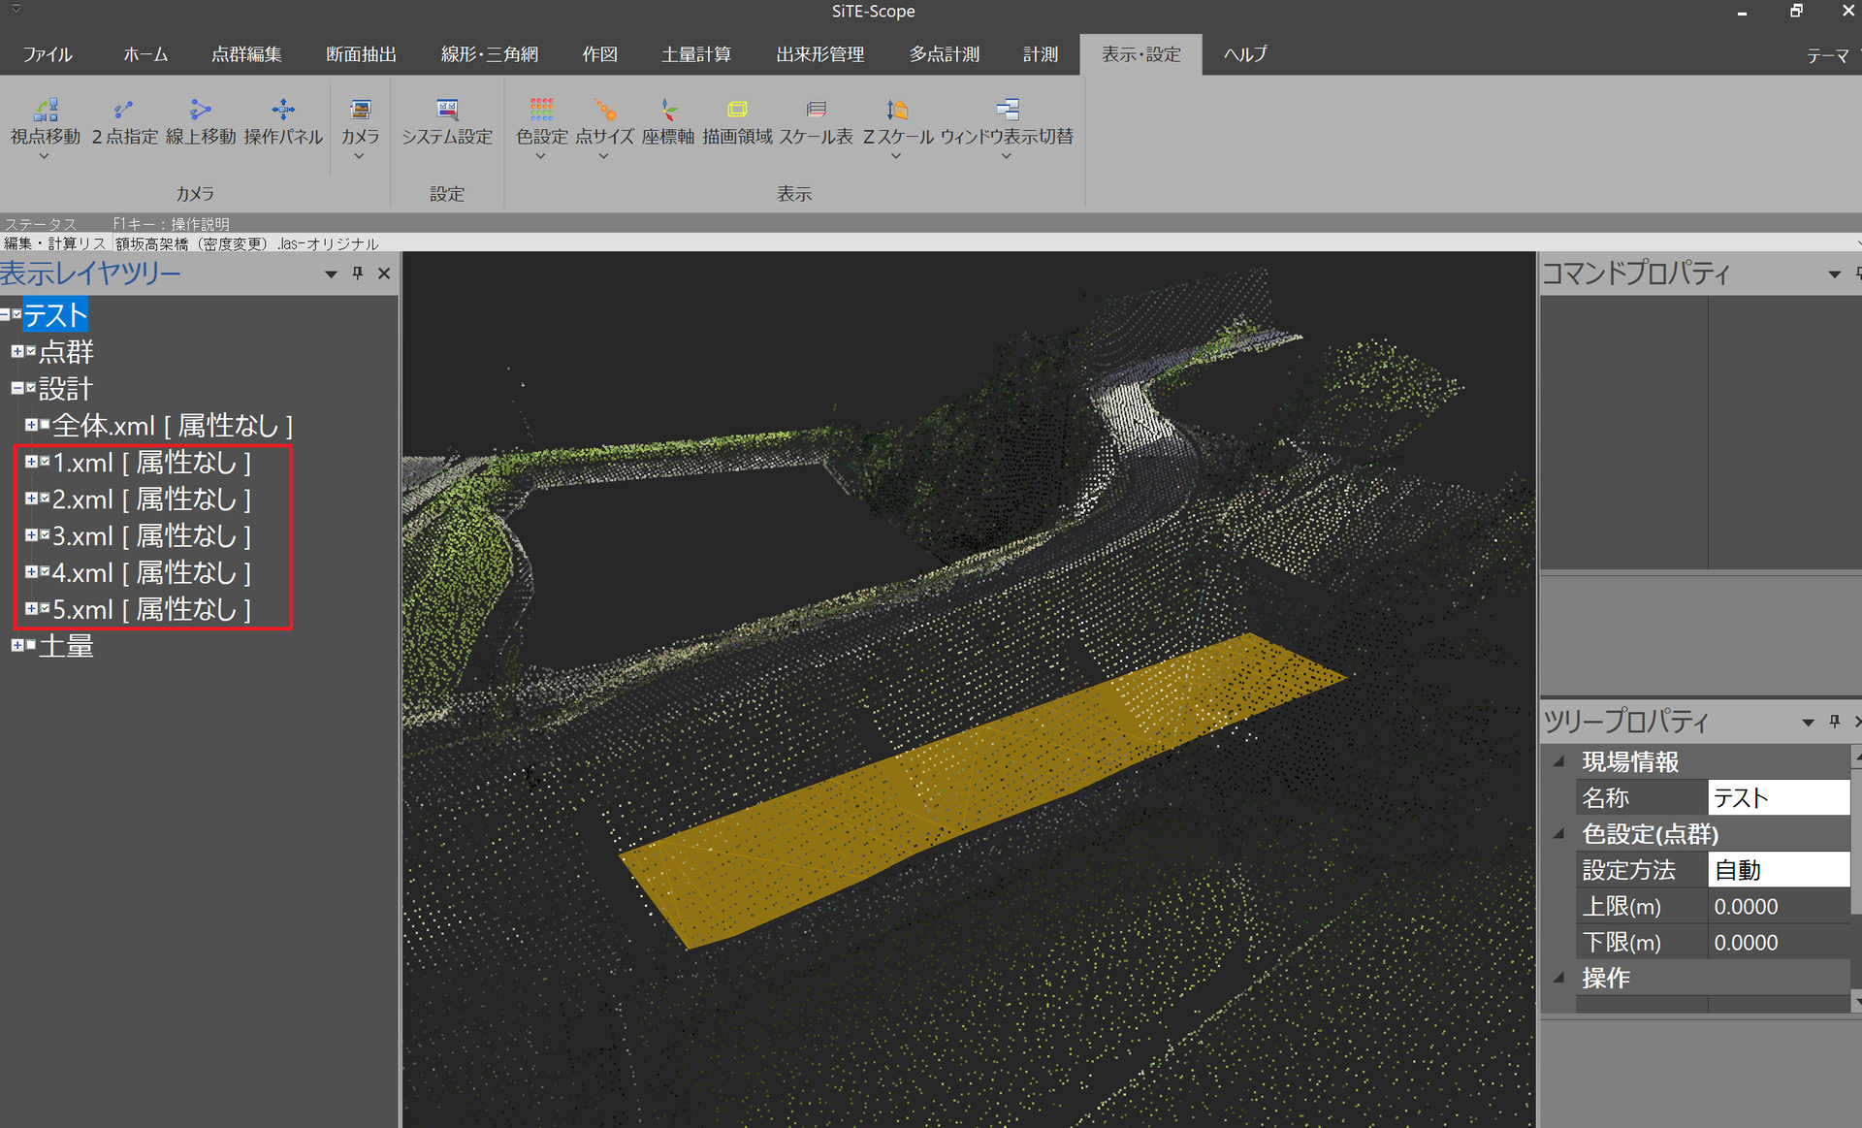The image size is (1862, 1128).
Task: Click the 上限(m) value 0.0000
Action: (1779, 906)
